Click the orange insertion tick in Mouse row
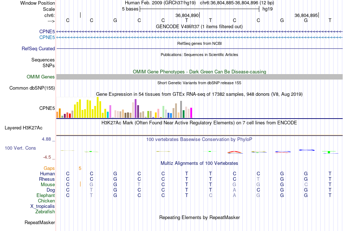Screen dimensions: 343x231 [x=80, y=184]
